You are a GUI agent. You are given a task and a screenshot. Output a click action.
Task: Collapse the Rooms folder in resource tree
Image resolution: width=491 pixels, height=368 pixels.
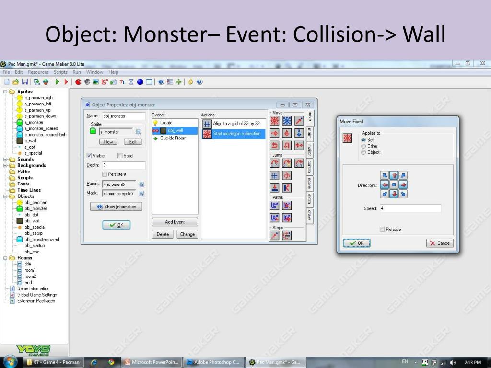tap(5, 258)
